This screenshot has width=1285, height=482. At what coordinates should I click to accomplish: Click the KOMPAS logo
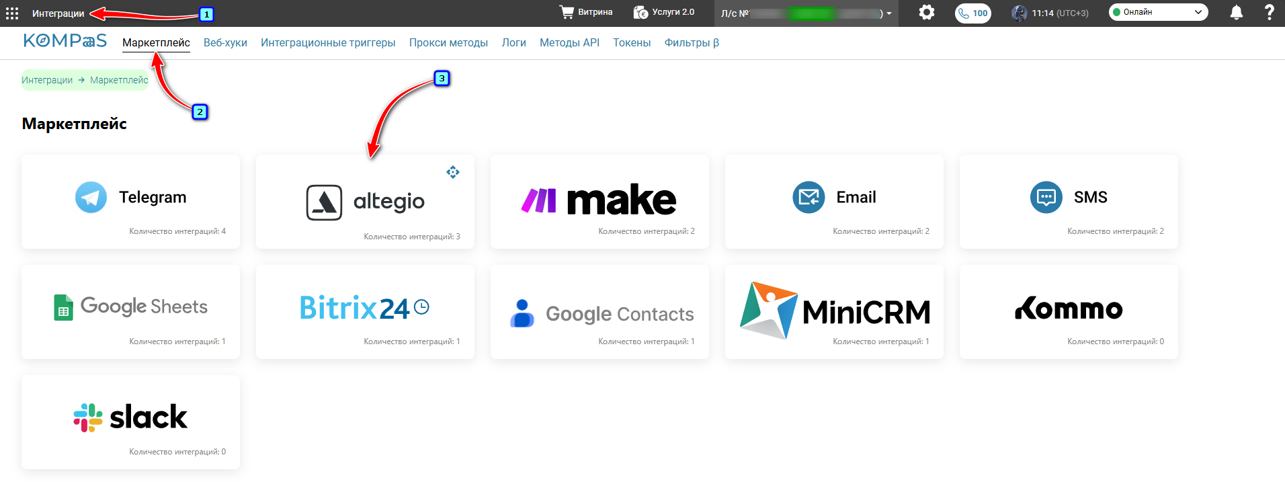[x=65, y=40]
